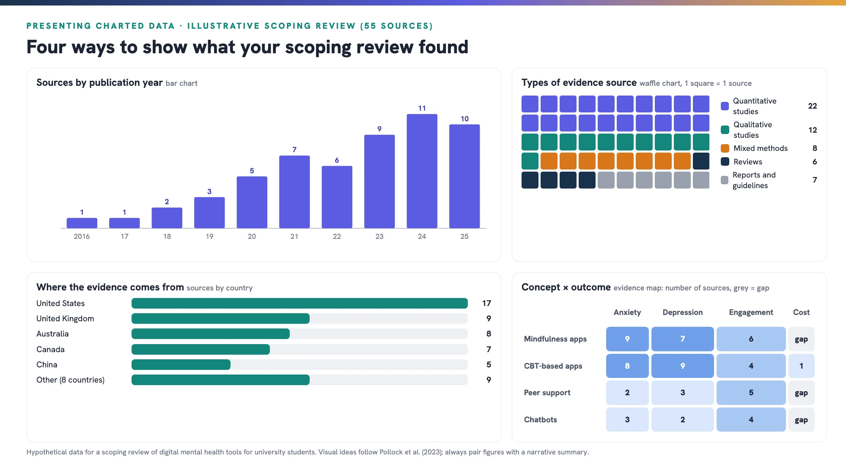
Task: Click the Reports and guidelines grey legend swatch
Action: pos(725,180)
